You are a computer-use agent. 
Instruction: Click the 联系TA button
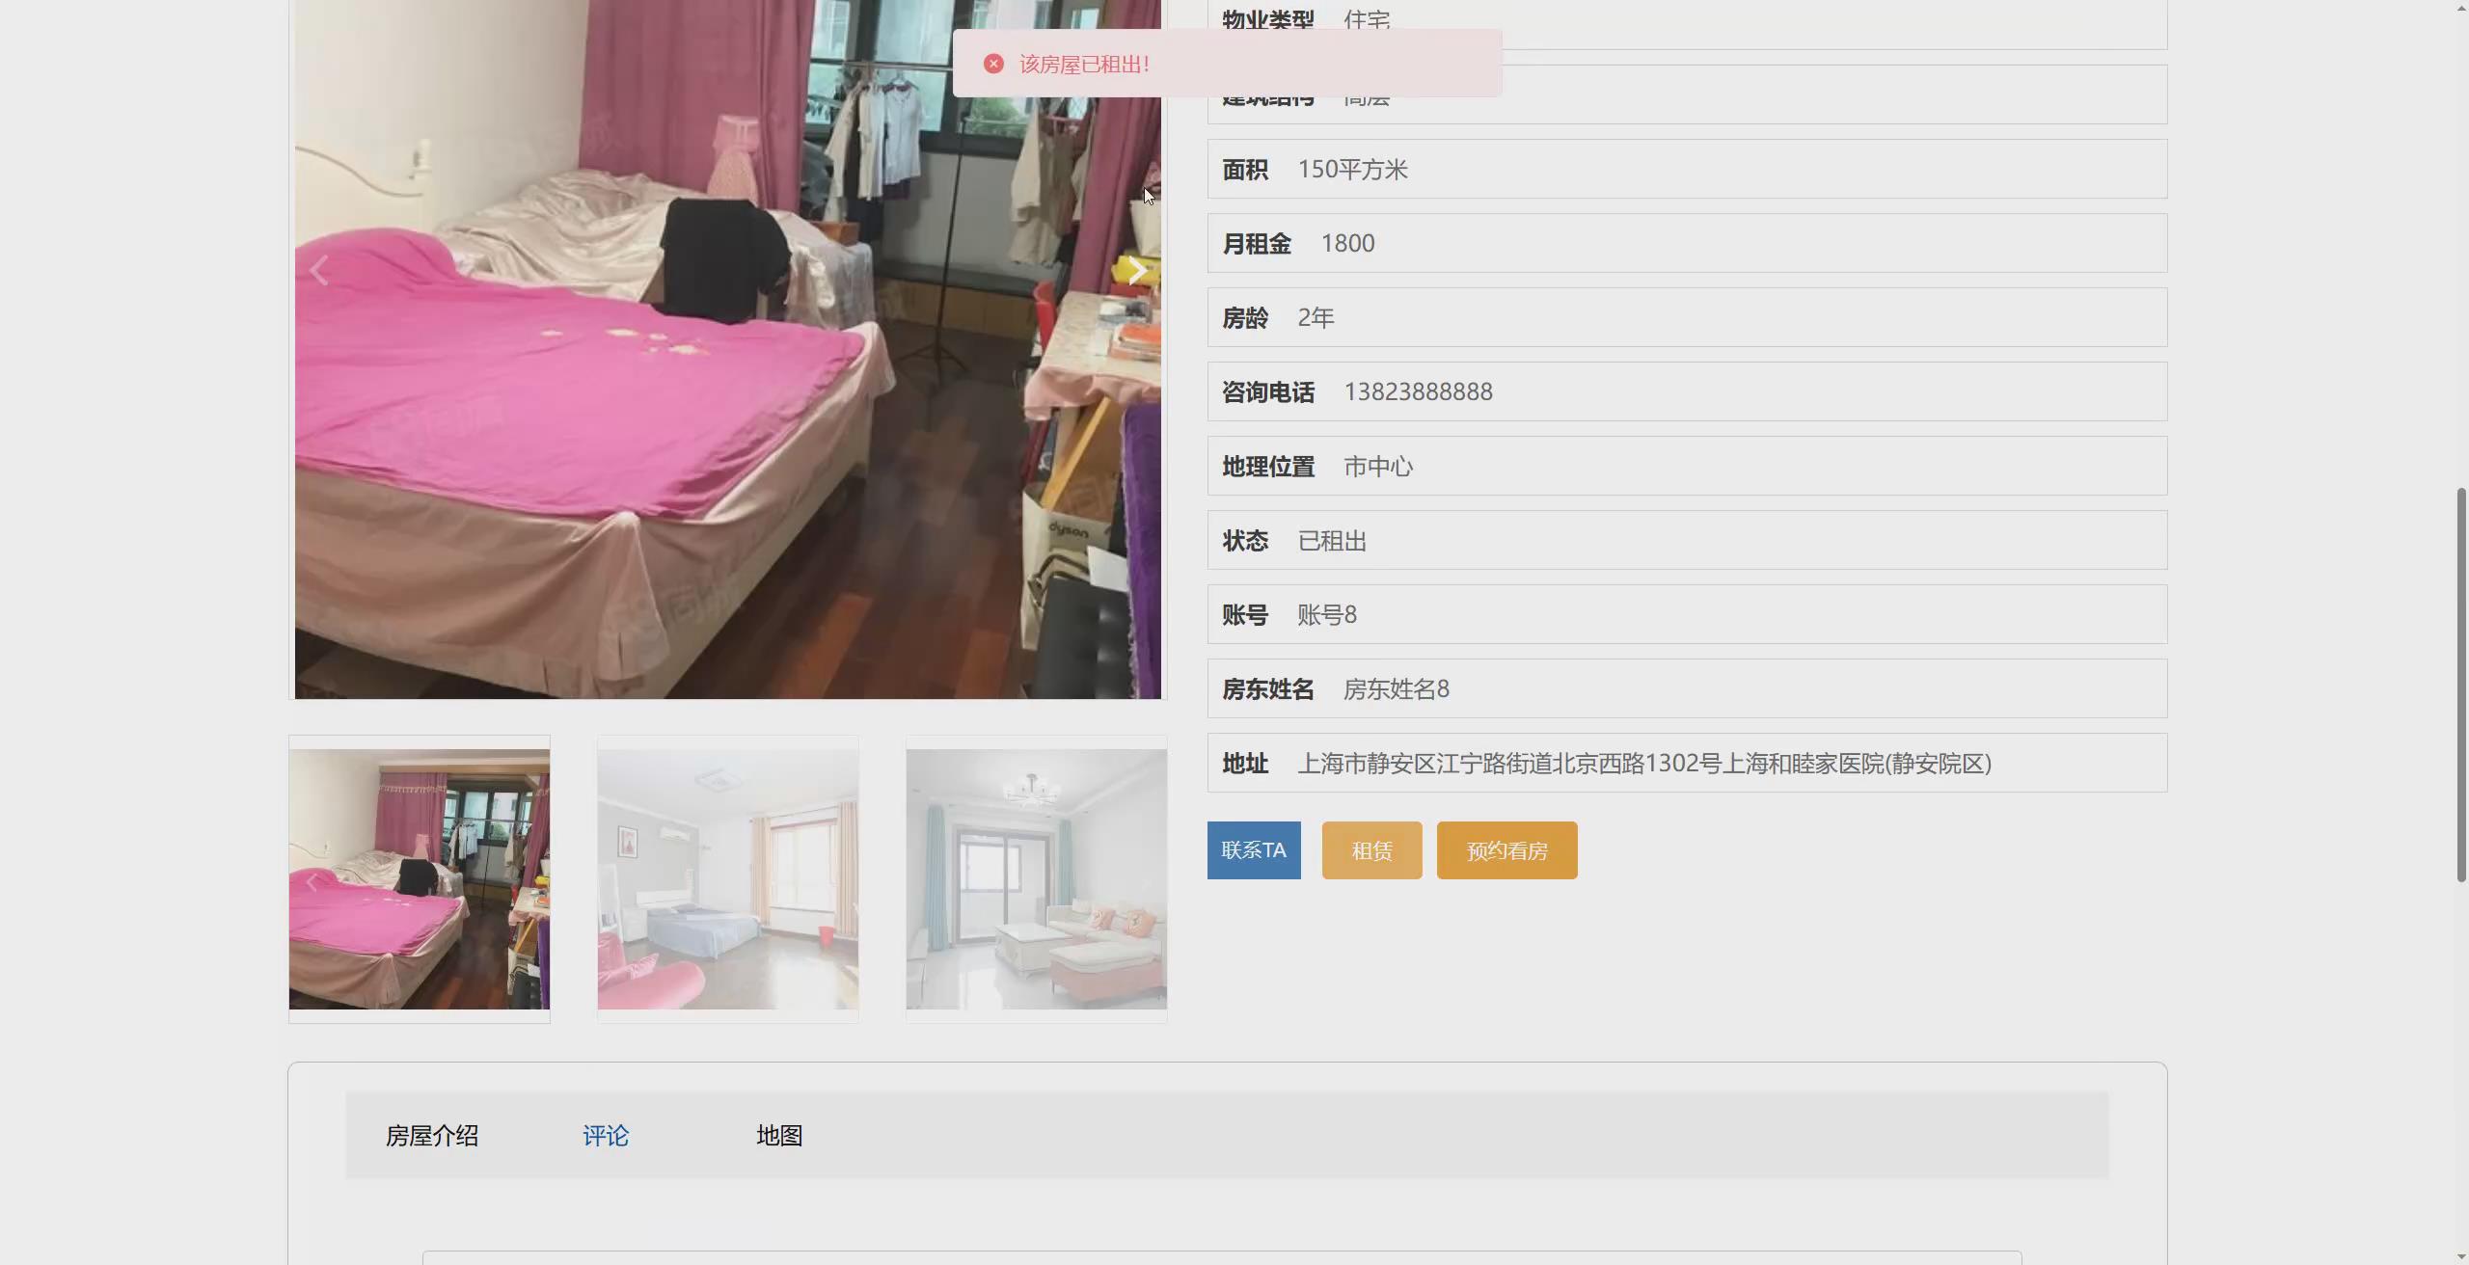point(1254,850)
